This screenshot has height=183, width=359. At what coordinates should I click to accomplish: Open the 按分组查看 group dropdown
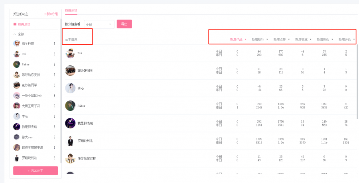pos(99,24)
